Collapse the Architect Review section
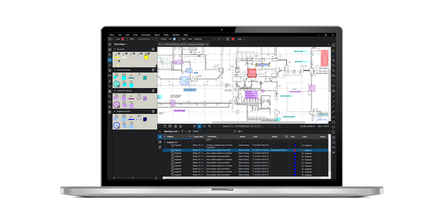 coord(115,70)
